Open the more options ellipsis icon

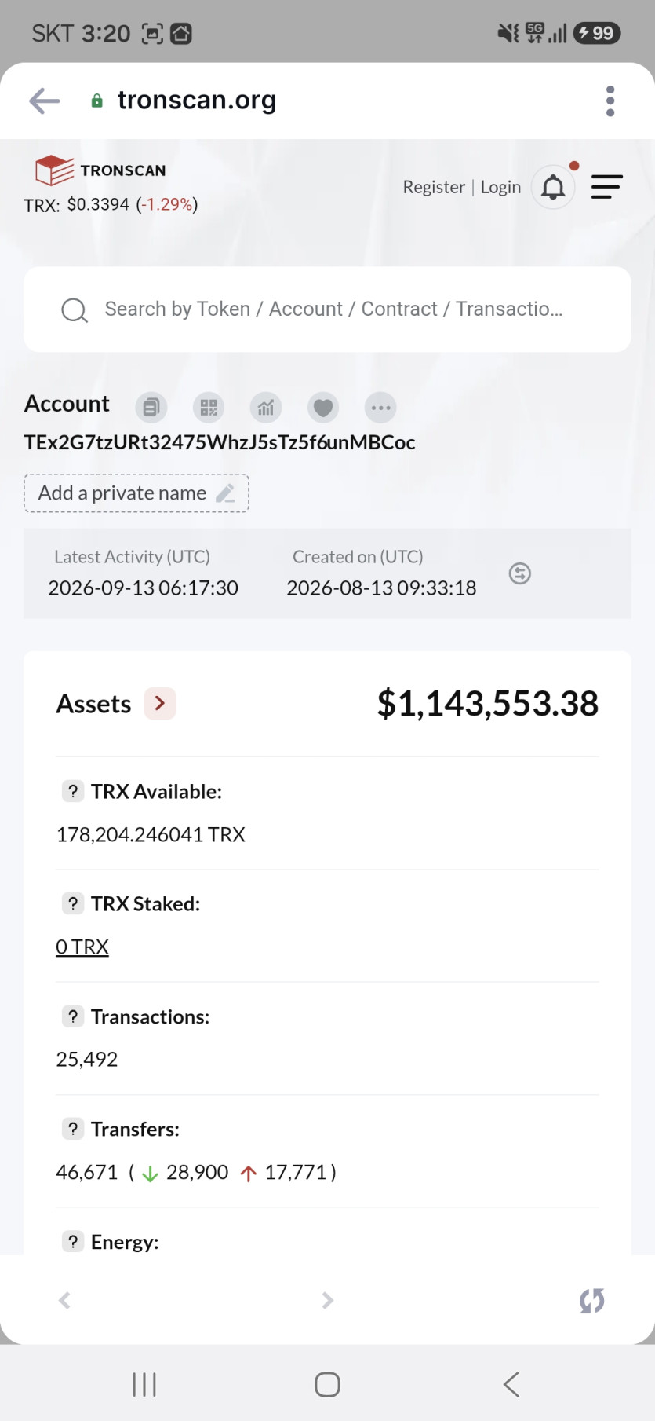380,407
